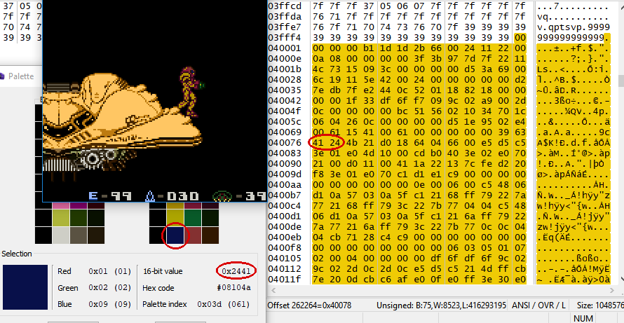Click offset label 0400b7
This screenshot has width=624, height=323.
click(x=285, y=195)
